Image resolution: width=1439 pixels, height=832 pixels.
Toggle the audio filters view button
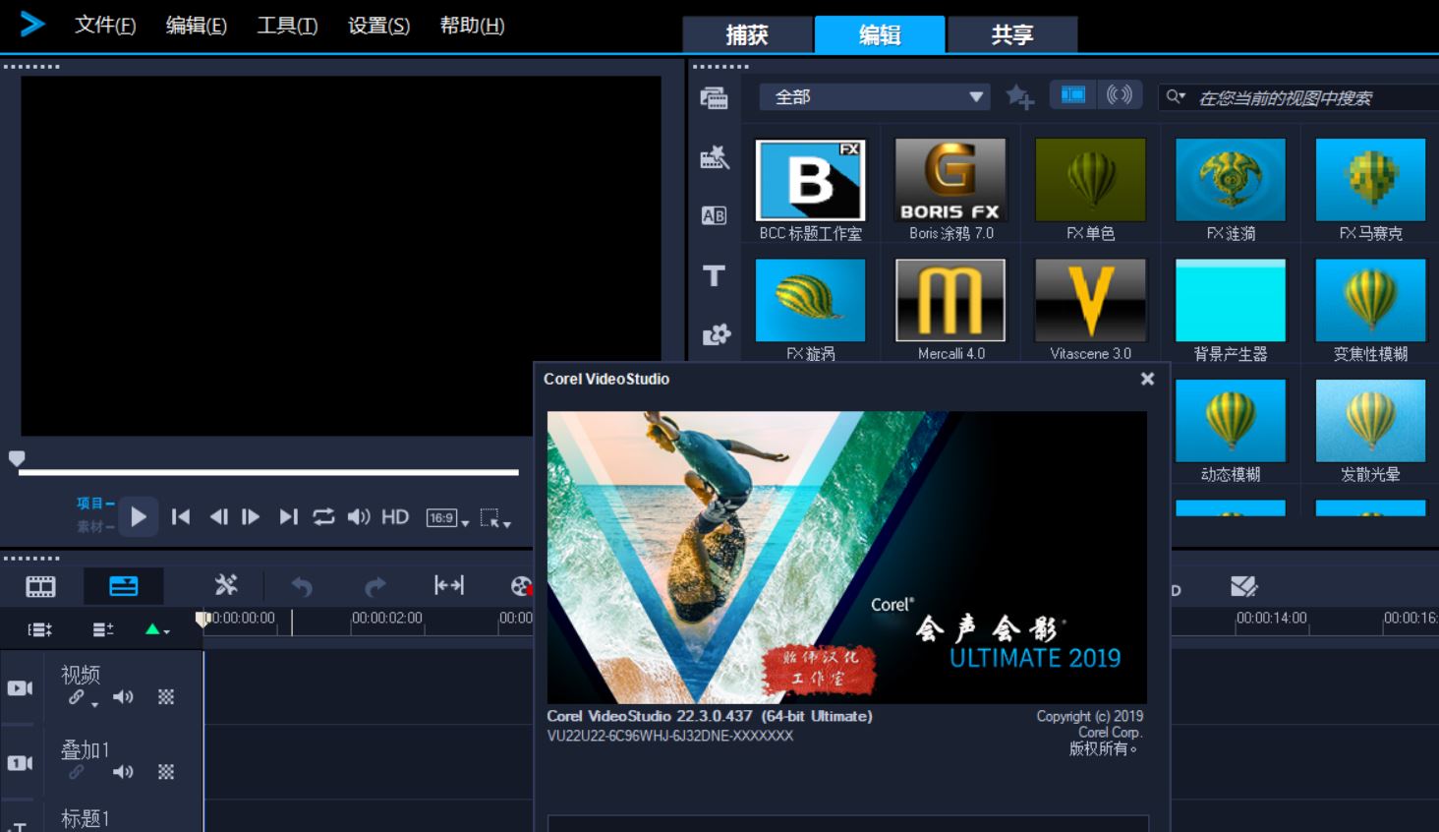(x=1120, y=94)
